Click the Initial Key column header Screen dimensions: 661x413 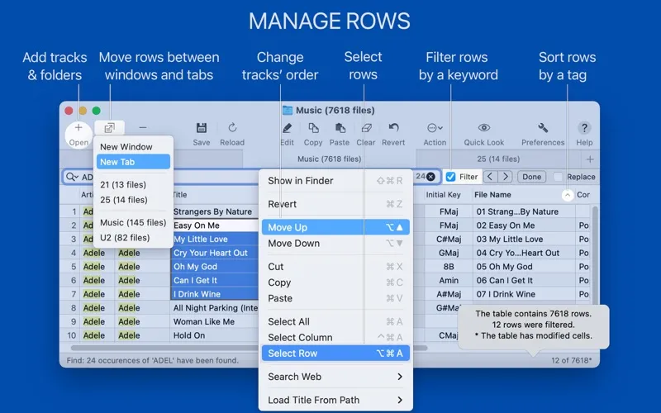pyautogui.click(x=443, y=195)
